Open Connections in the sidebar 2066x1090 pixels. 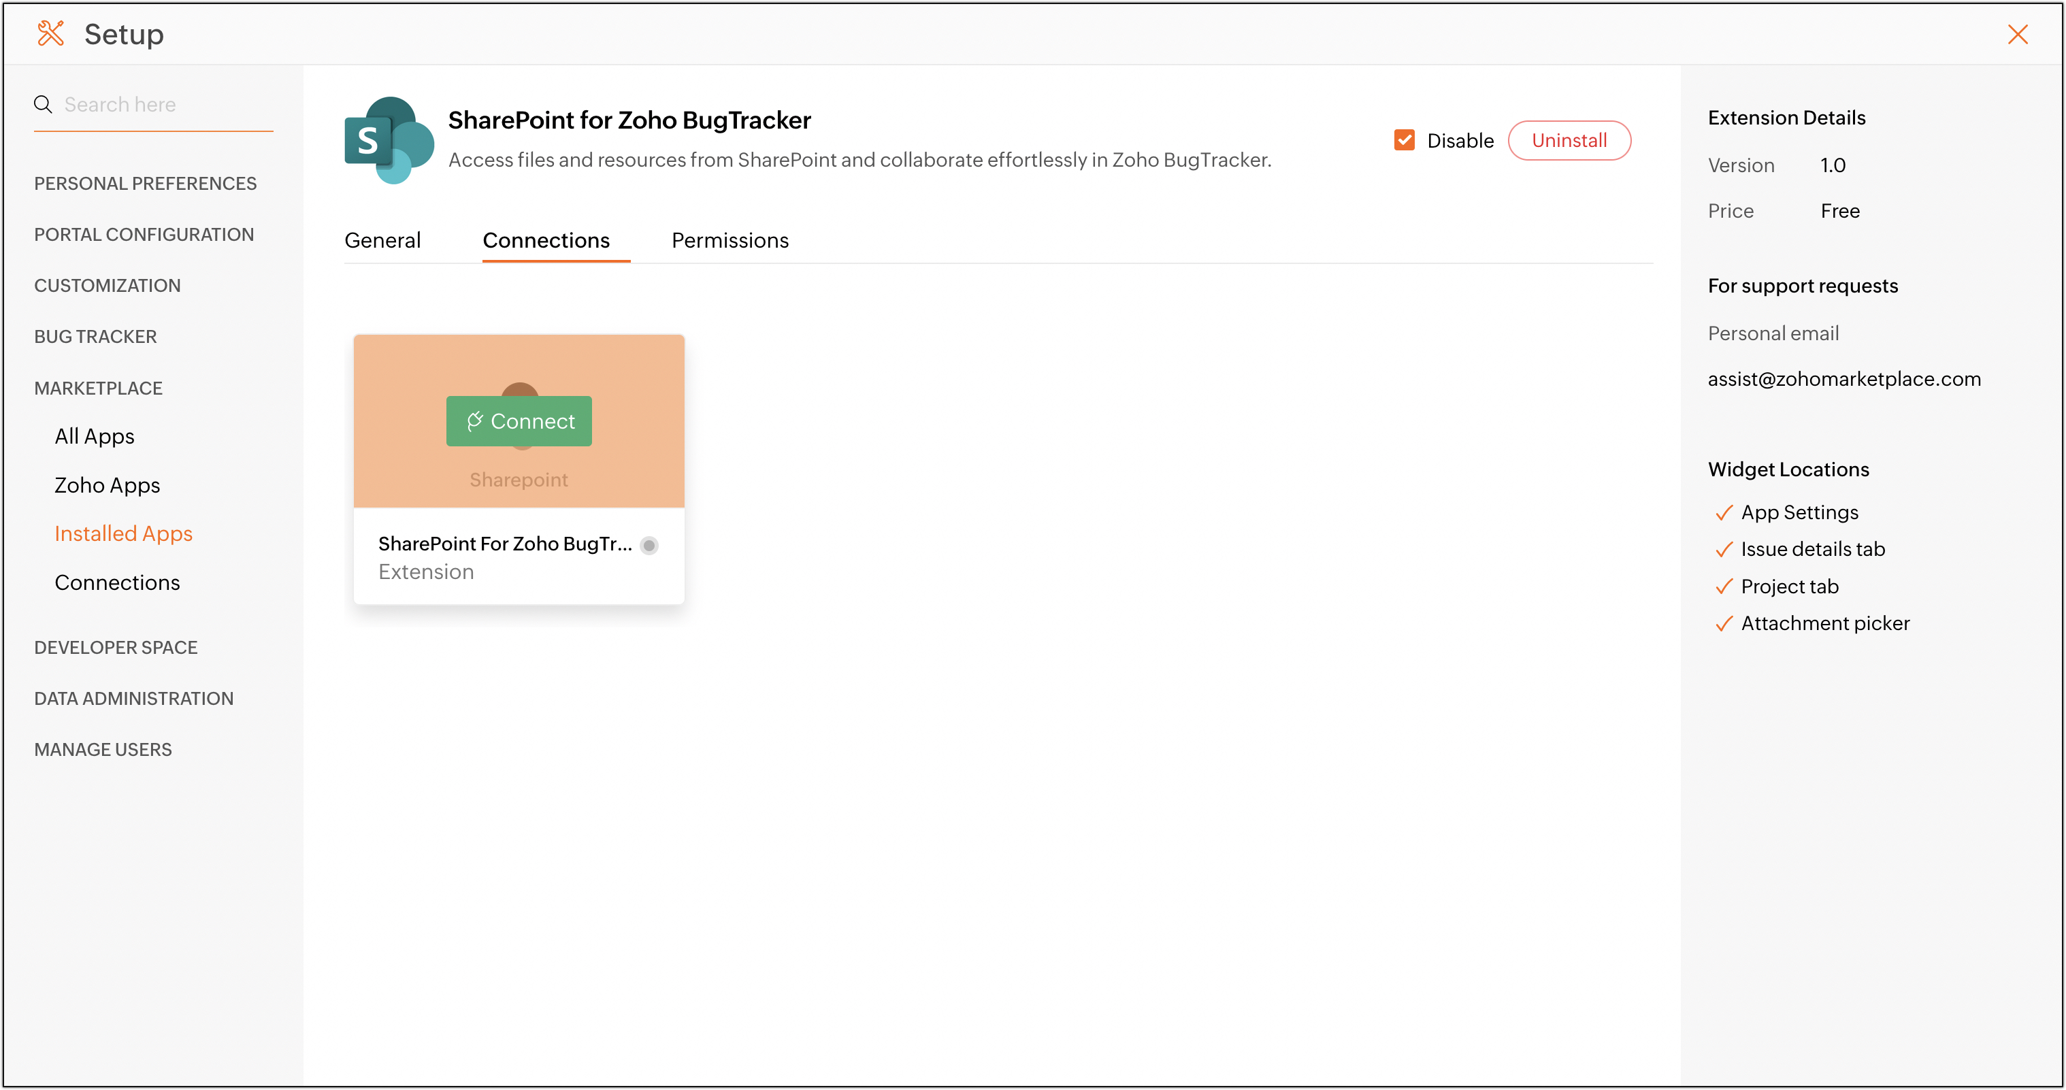[x=117, y=582]
